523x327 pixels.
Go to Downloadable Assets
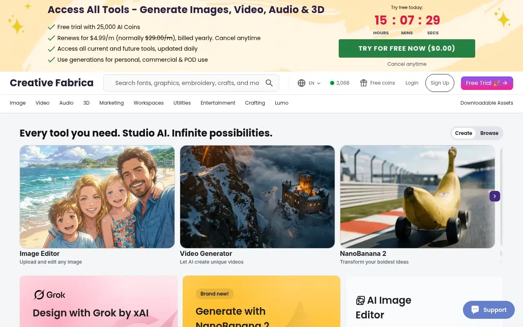(x=487, y=103)
